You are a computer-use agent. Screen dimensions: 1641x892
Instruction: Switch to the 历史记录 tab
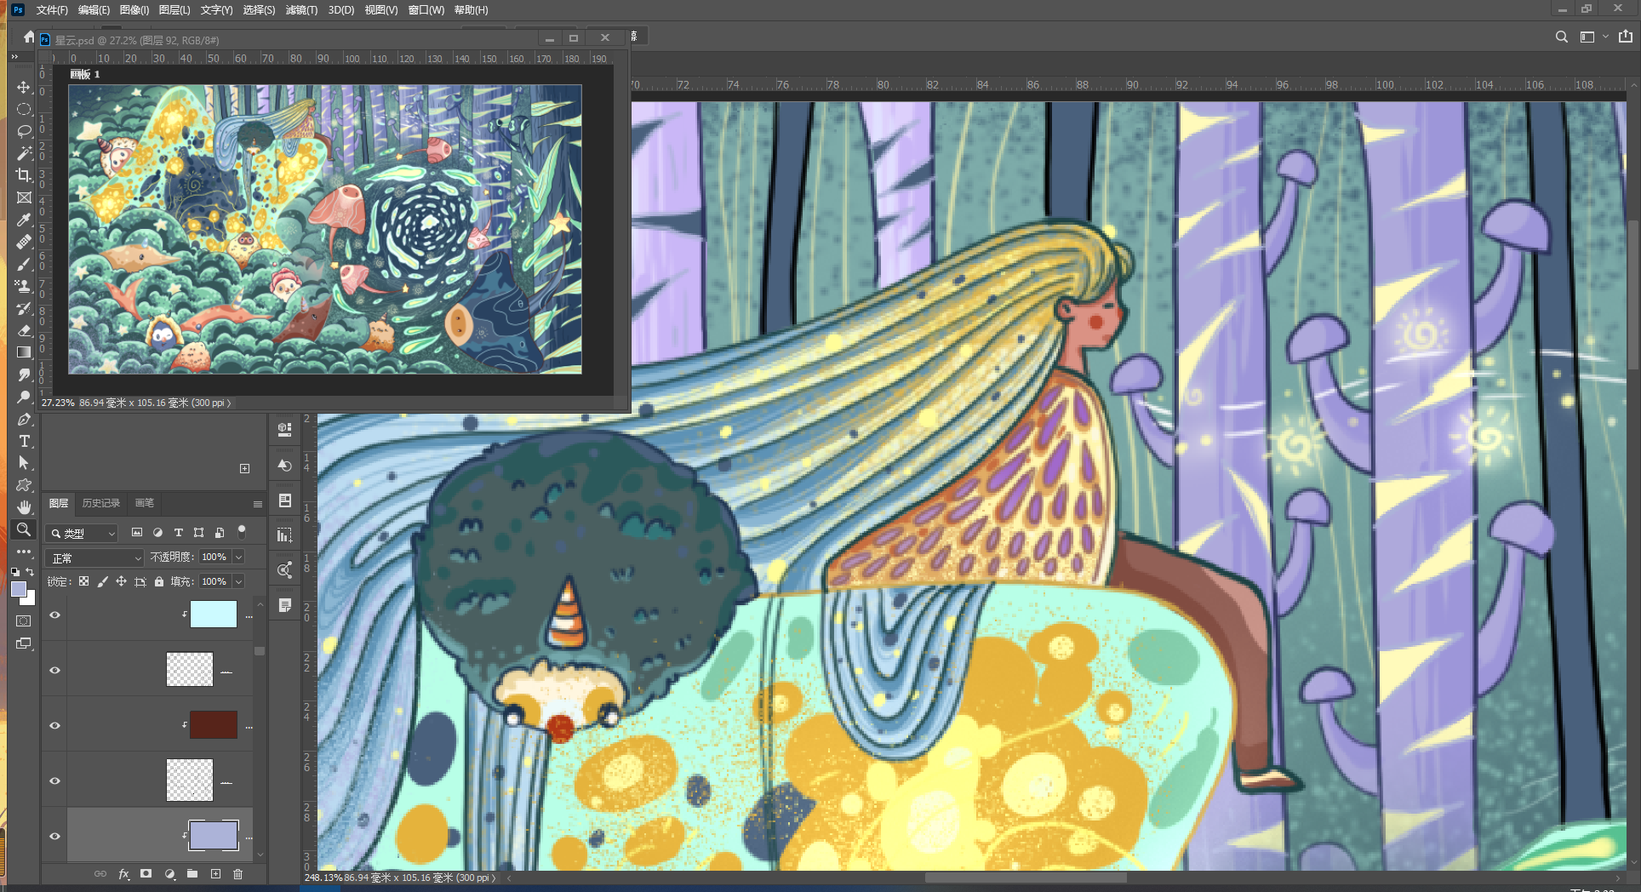point(101,503)
